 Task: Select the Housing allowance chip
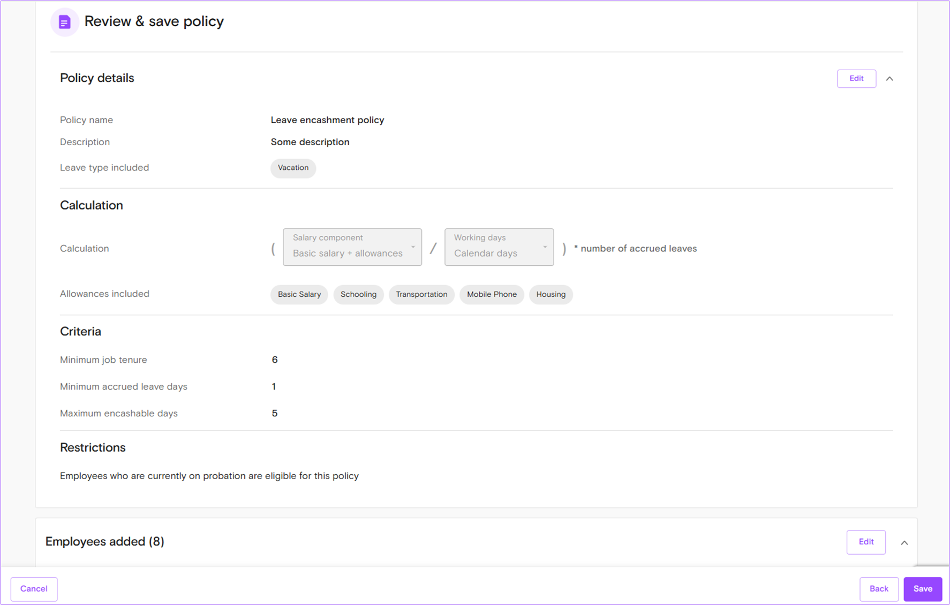coord(551,294)
